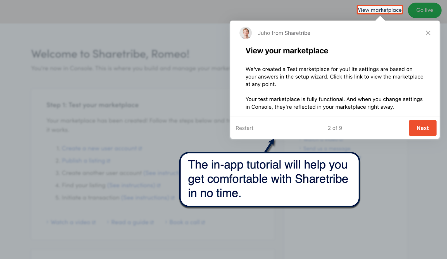Click 'Step 1: Test your marketplace' heading

pos(92,105)
